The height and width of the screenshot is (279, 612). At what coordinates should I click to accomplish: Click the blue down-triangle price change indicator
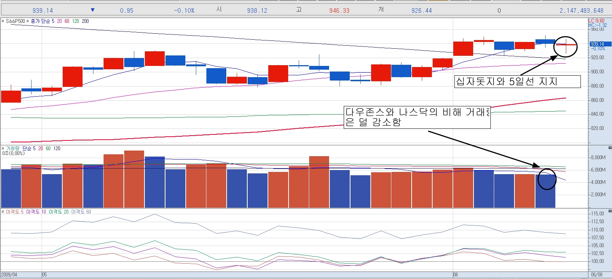pos(93,10)
